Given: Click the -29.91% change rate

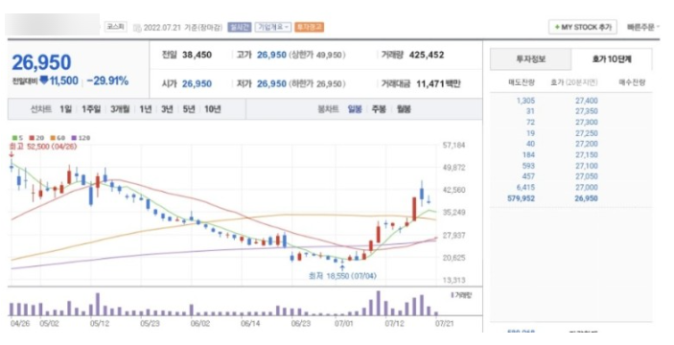Looking at the screenshot, I should [107, 80].
